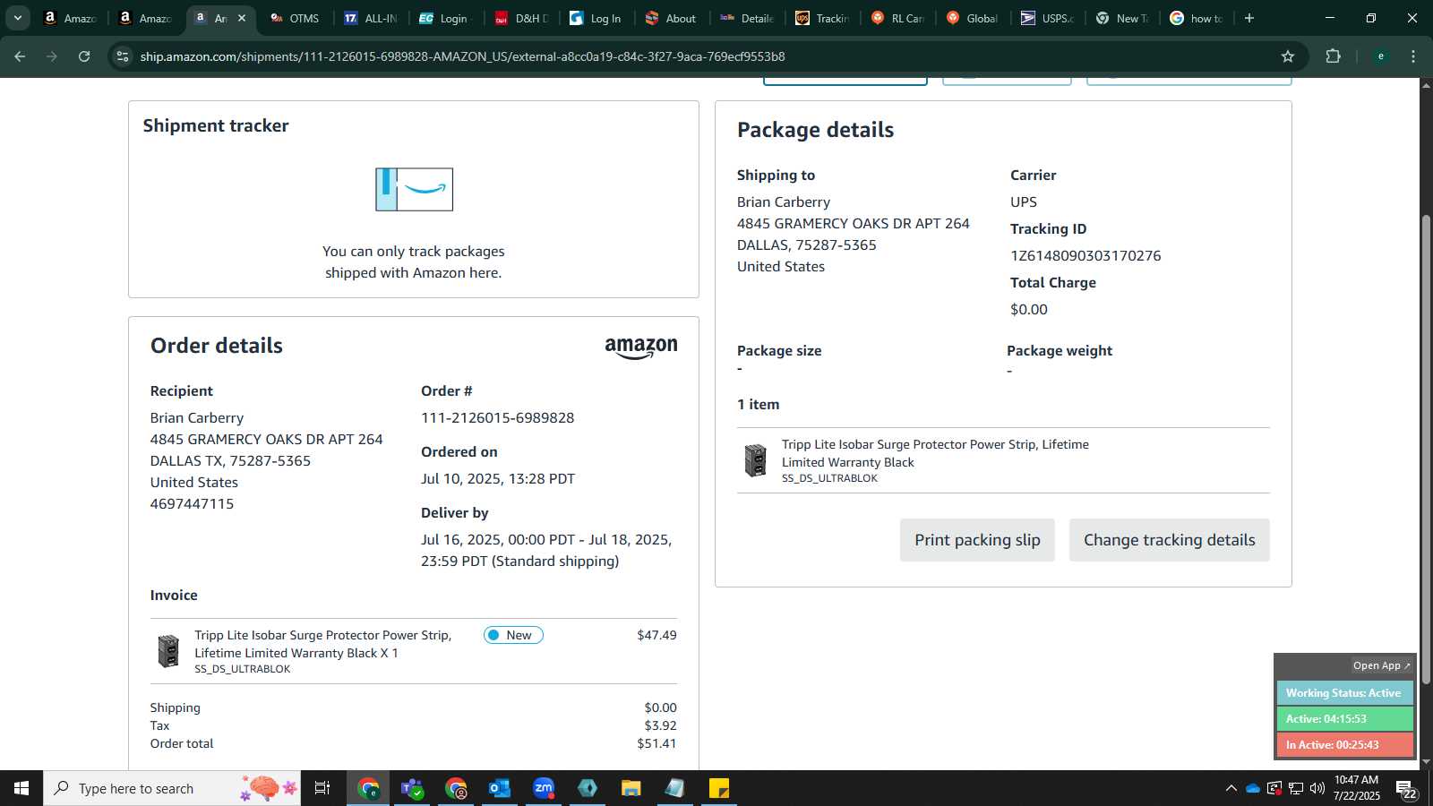This screenshot has height=806, width=1433.
Task: Close the active Amazon tab
Action: pos(242,18)
